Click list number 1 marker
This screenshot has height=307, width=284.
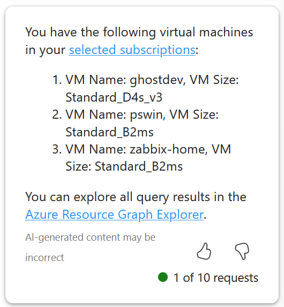pyautogui.click(x=57, y=80)
